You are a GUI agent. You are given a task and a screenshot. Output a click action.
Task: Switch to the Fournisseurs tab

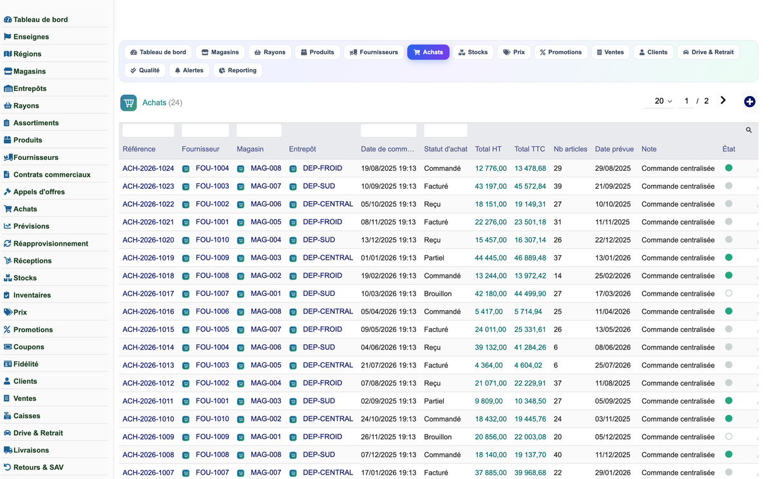pos(374,52)
